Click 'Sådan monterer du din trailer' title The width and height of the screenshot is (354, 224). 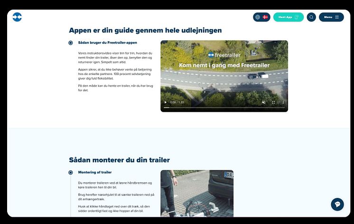(x=119, y=160)
